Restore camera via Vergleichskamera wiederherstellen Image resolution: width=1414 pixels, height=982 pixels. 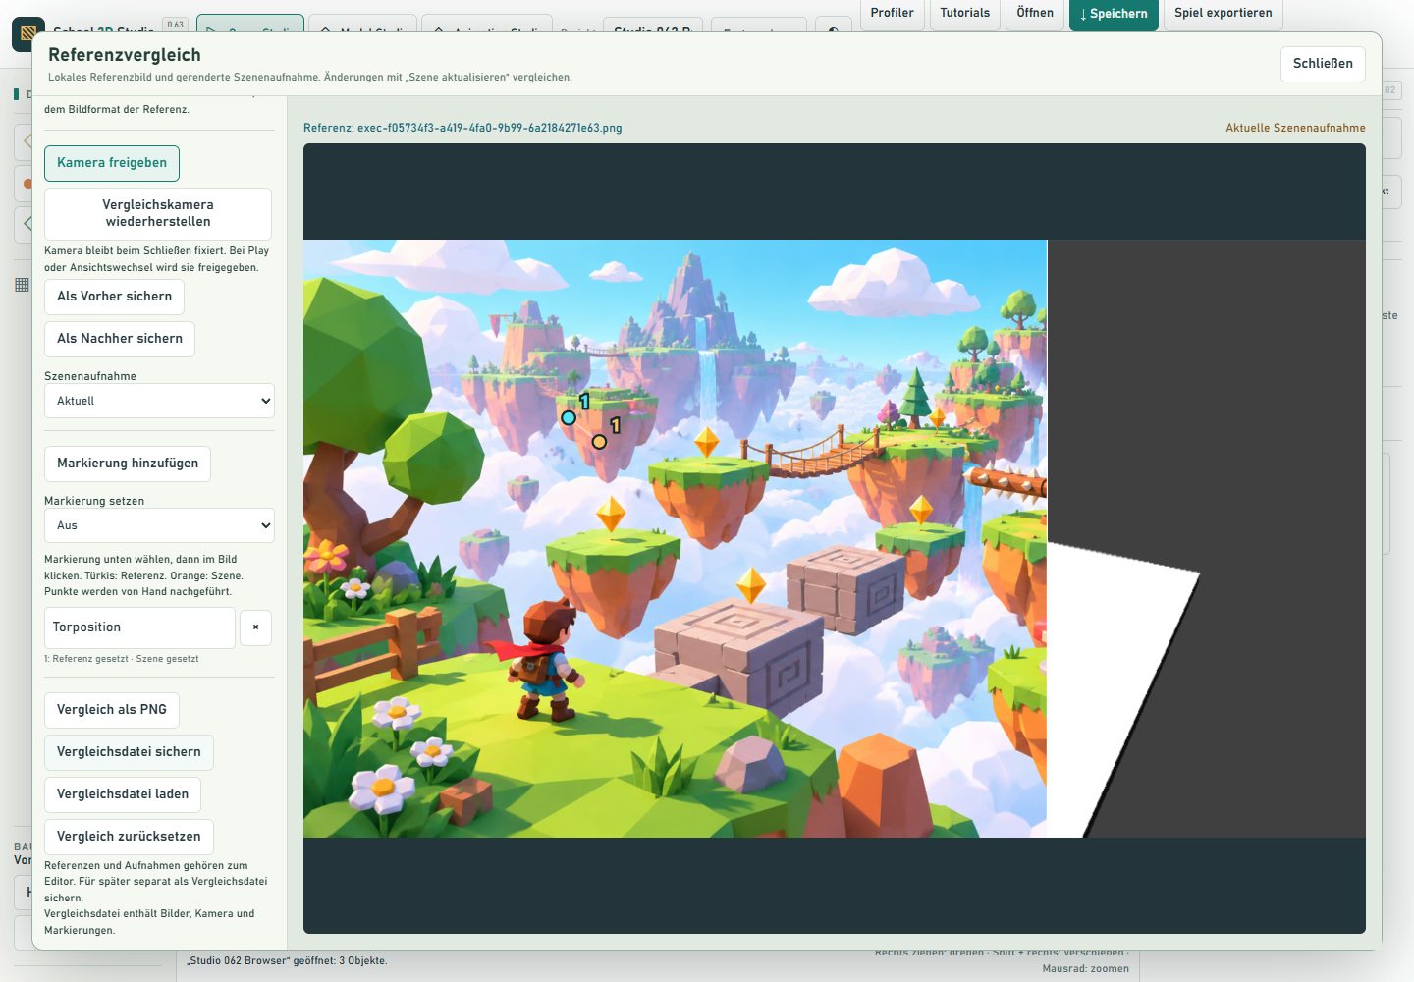(158, 213)
